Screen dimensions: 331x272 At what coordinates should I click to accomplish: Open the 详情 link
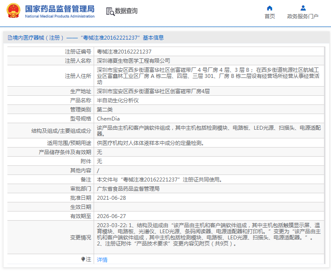(x=102, y=260)
